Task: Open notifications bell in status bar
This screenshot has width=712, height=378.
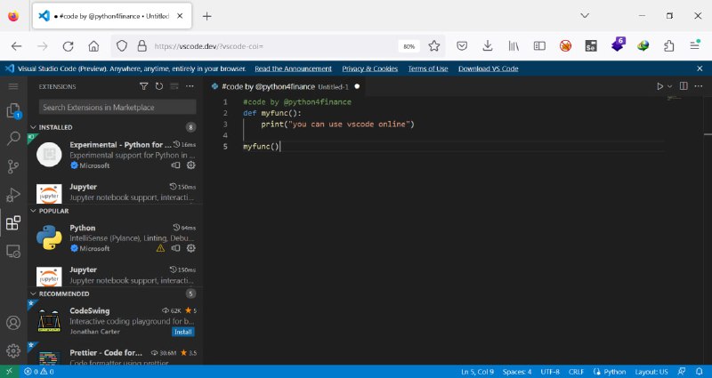Action: coord(700,372)
